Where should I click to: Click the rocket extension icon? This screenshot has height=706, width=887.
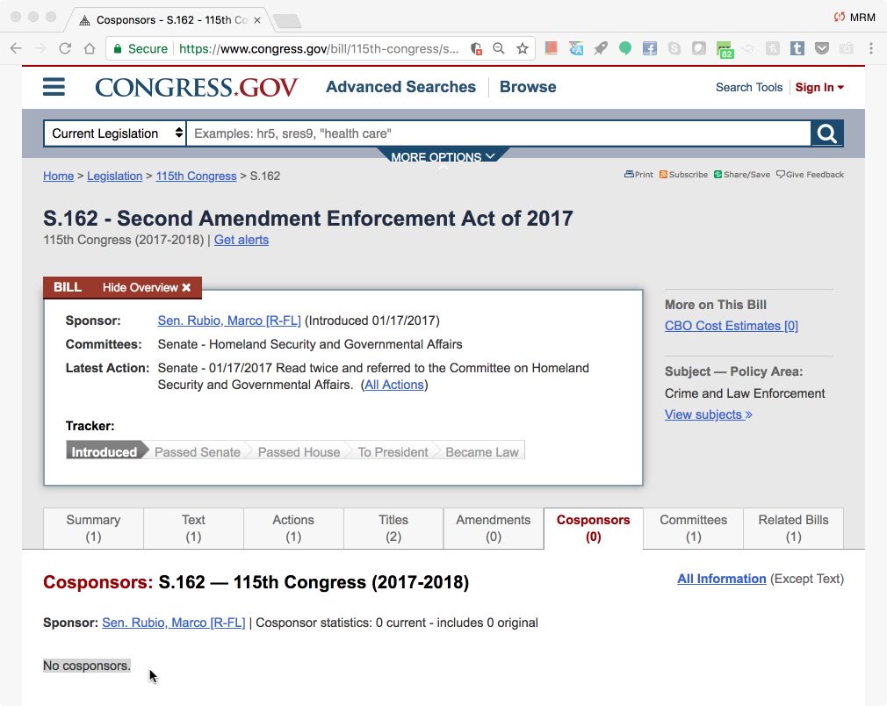pos(601,48)
